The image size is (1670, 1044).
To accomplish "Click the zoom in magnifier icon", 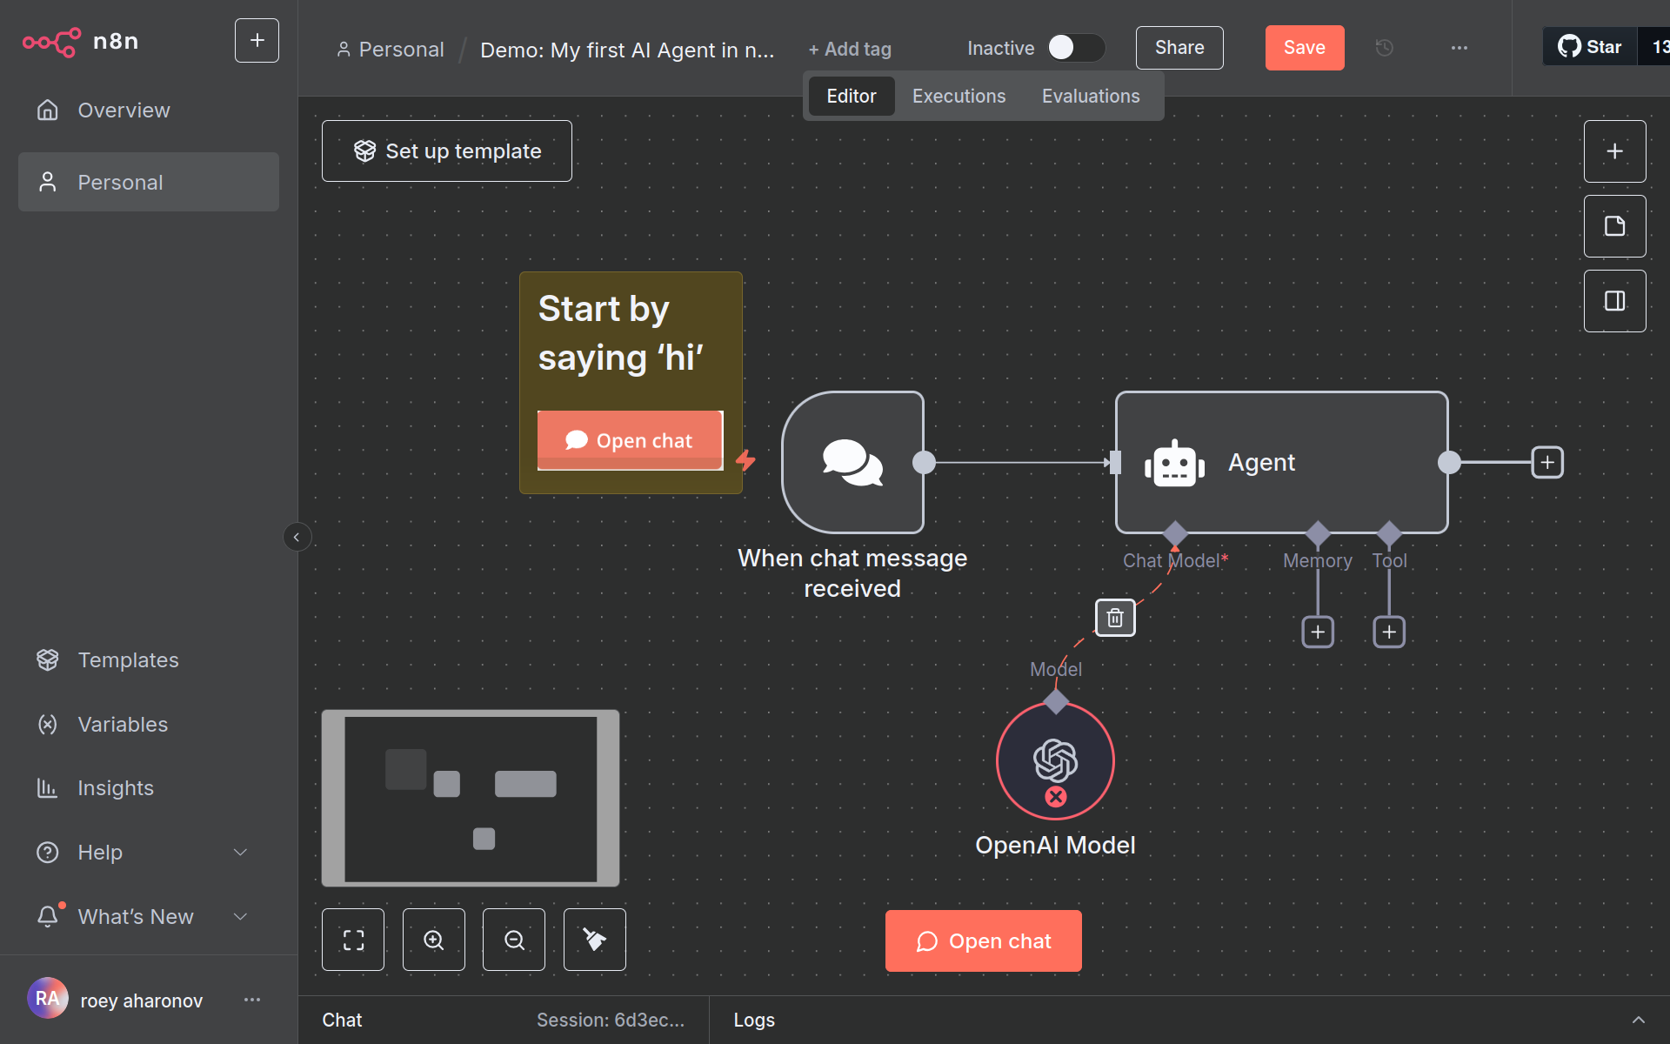I will pyautogui.click(x=433, y=940).
